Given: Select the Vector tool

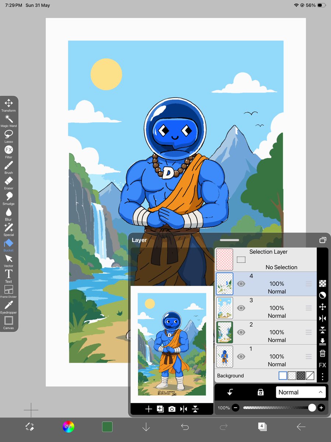Looking at the screenshot, I should (8, 260).
